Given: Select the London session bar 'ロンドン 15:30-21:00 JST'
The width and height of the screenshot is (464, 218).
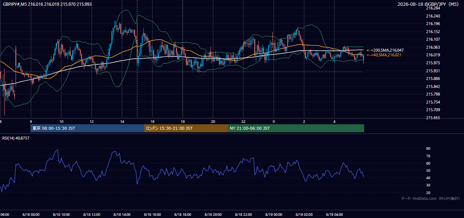Looking at the screenshot, I should [186, 128].
